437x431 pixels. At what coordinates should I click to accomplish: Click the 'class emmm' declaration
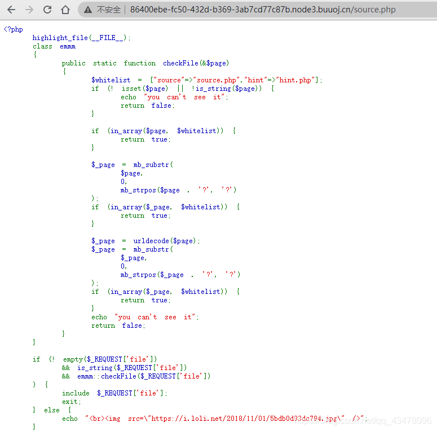point(54,46)
